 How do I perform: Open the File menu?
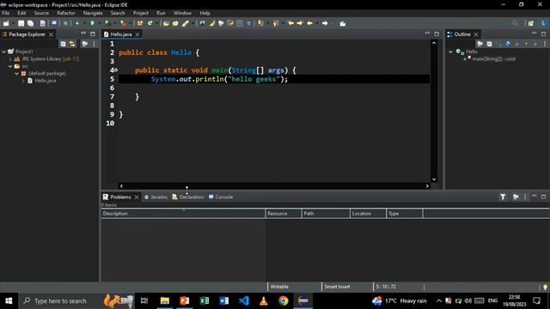coord(6,13)
